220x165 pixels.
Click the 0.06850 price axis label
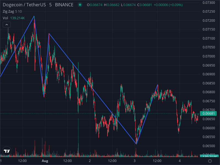(x=209, y=83)
